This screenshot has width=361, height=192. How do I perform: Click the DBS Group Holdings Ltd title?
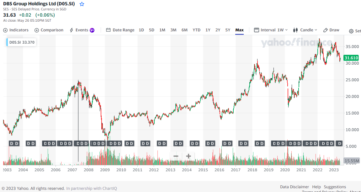39,4
